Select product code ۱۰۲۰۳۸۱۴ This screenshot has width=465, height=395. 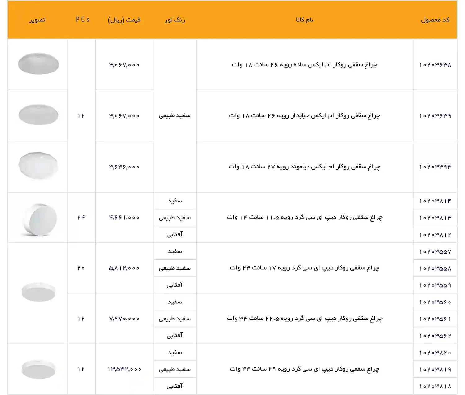pos(435,201)
